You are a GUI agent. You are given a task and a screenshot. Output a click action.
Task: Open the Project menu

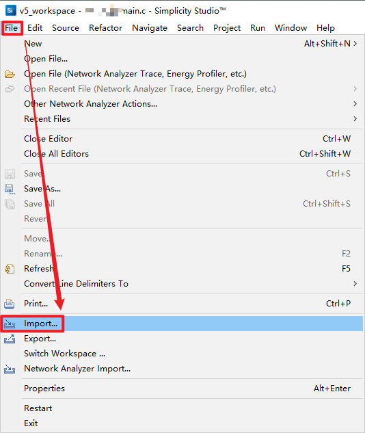click(227, 28)
